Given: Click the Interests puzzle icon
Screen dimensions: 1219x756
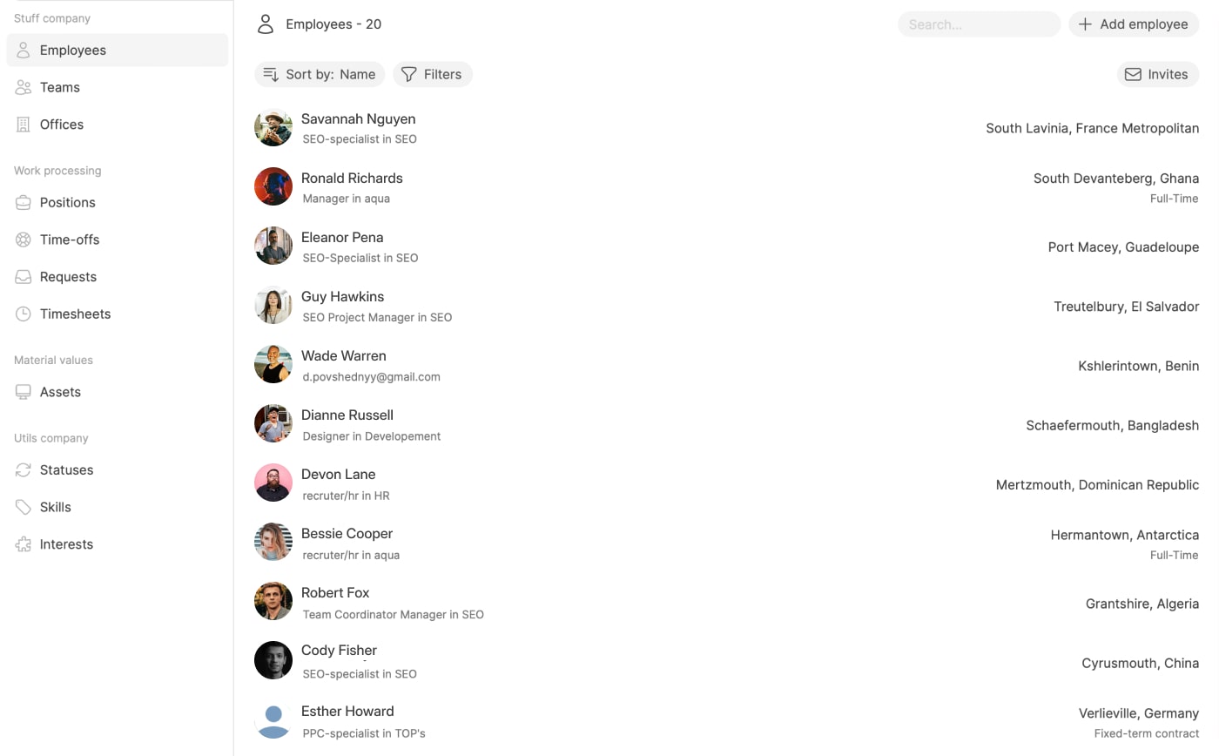Looking at the screenshot, I should pyautogui.click(x=24, y=544).
